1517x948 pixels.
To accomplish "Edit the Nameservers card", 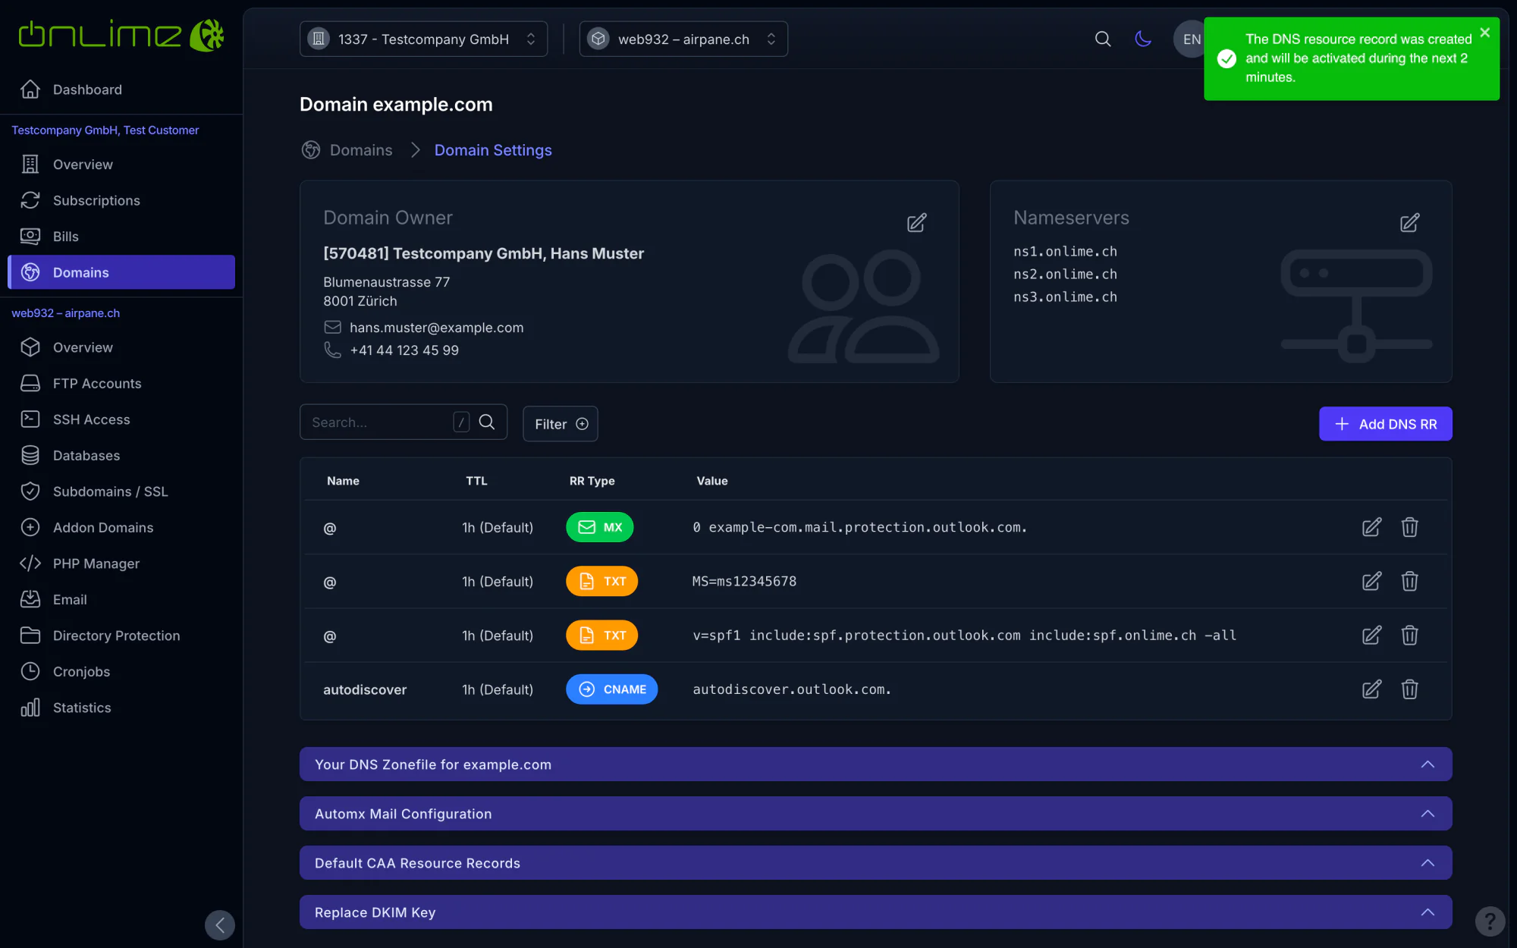I will point(1409,223).
